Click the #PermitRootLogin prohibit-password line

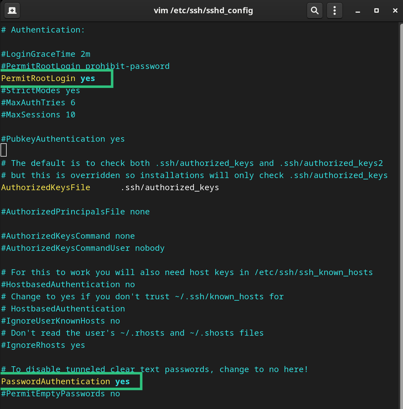85,66
